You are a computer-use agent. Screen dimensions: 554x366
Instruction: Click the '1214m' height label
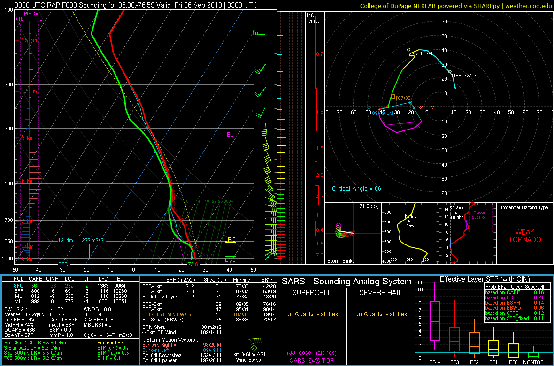pos(66,240)
